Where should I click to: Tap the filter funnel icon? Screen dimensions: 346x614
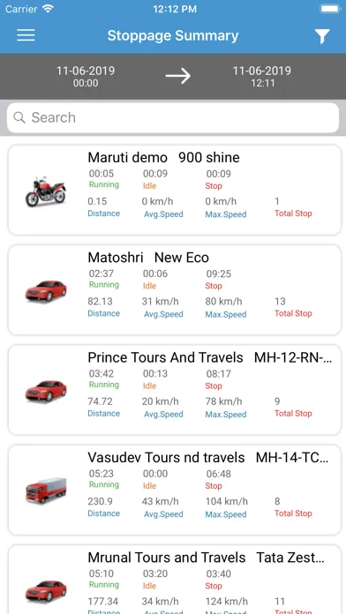[x=322, y=36]
